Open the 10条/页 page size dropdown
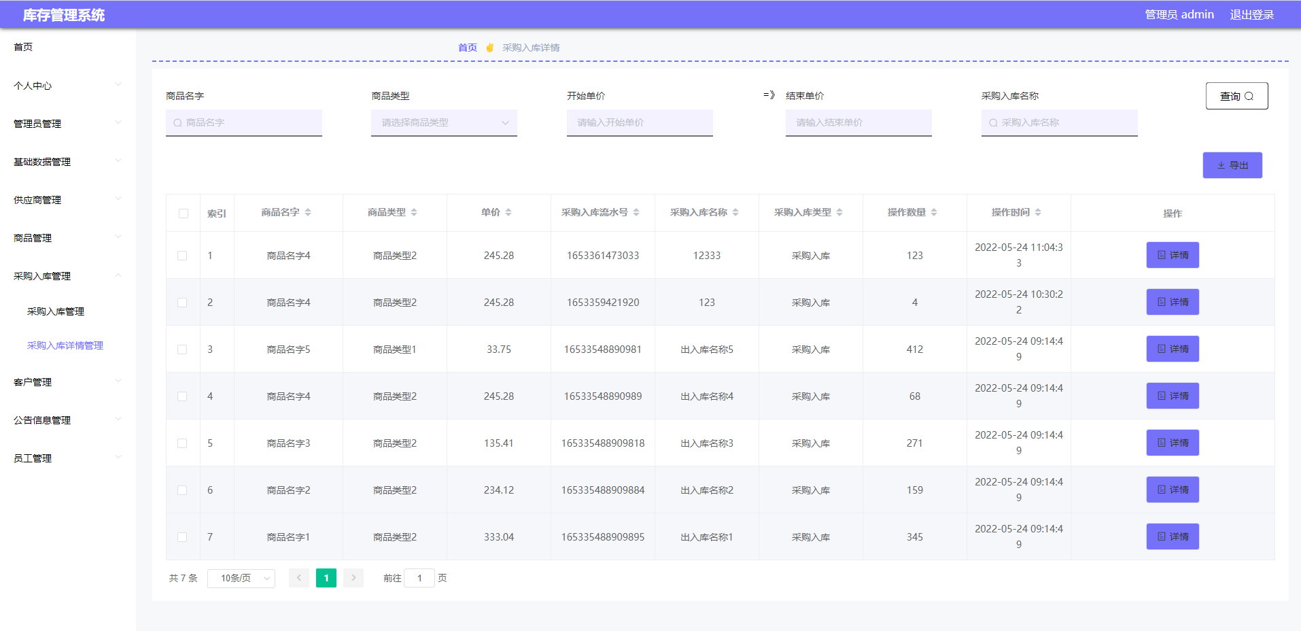1301x631 pixels. (241, 578)
